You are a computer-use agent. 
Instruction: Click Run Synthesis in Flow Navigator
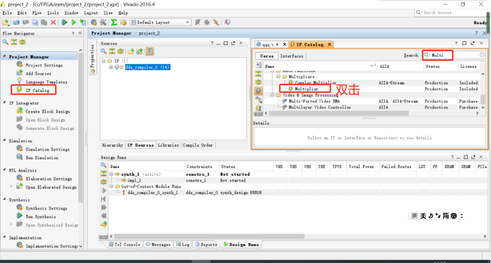(41, 217)
